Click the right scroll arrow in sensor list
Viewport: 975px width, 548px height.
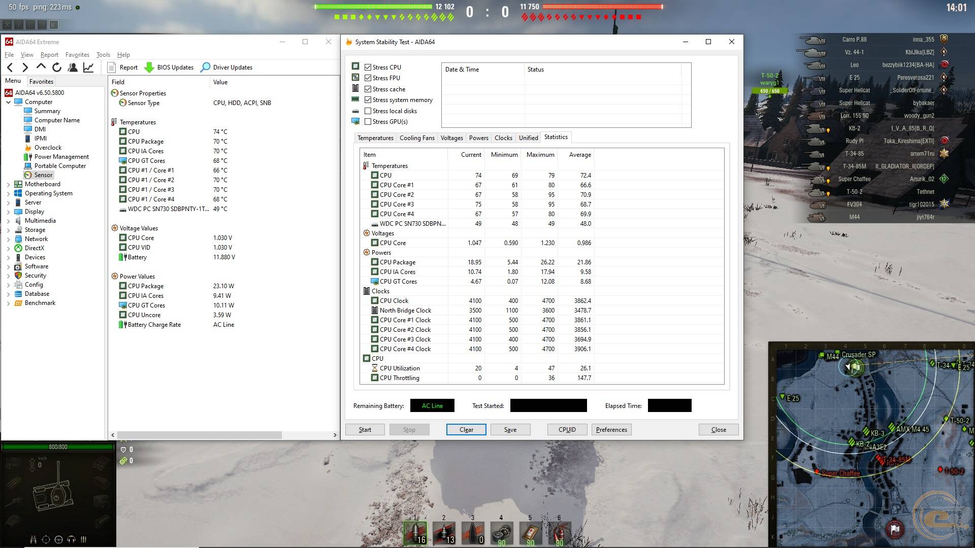(x=335, y=435)
